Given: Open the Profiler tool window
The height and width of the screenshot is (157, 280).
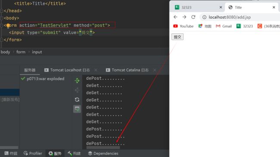Looking at the screenshot, I should 33,153.
